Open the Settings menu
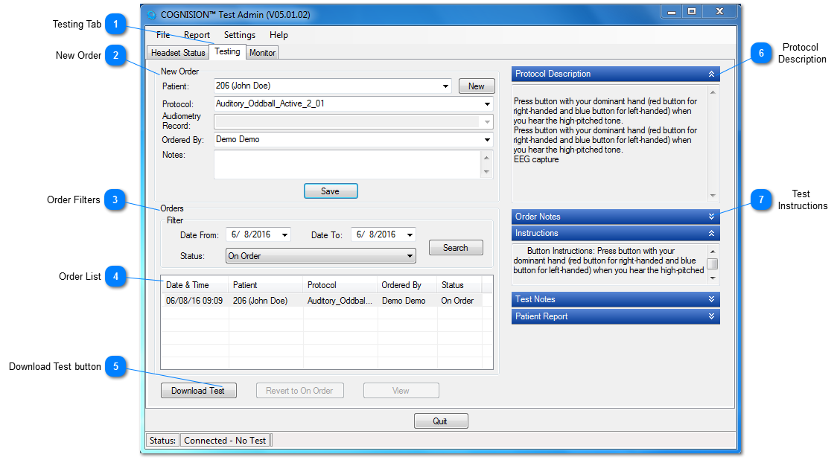This screenshot has width=840, height=460. 239,35
